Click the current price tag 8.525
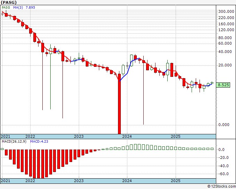This screenshot has width=236, height=189. tap(223, 85)
